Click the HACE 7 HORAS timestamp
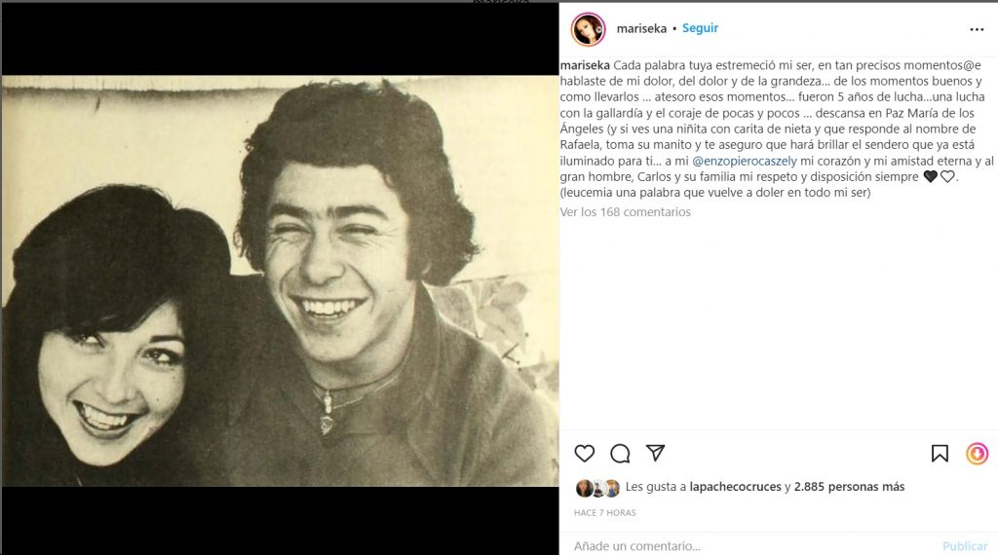Viewport: 998px width, 555px height. (604, 512)
